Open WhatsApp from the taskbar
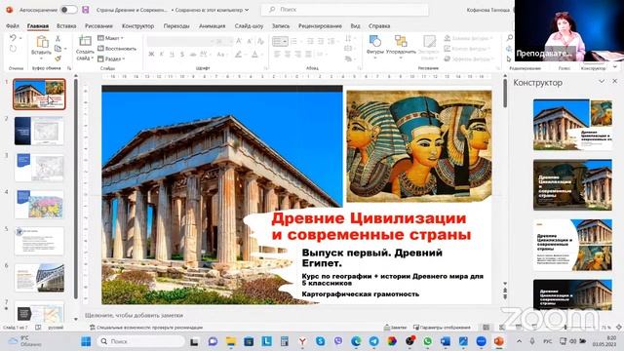624x351 pixels. (x=427, y=341)
